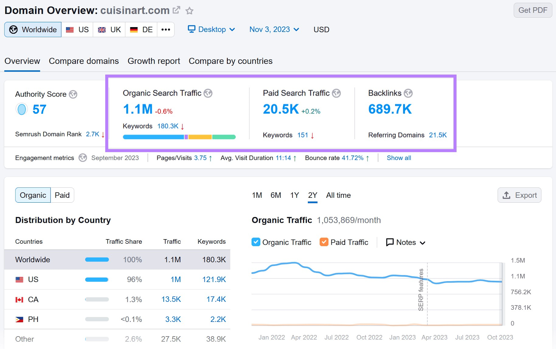Click the Desktop monitor icon
Image resolution: width=556 pixels, height=349 pixels.
point(191,29)
